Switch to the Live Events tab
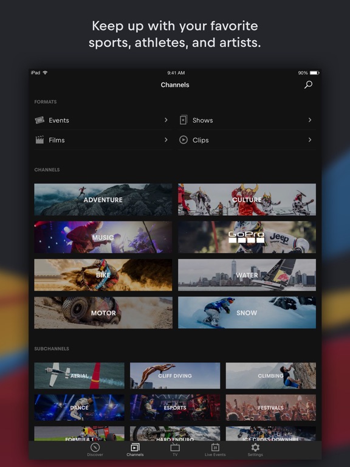Viewport: 350px width, 467px height. coord(215,450)
